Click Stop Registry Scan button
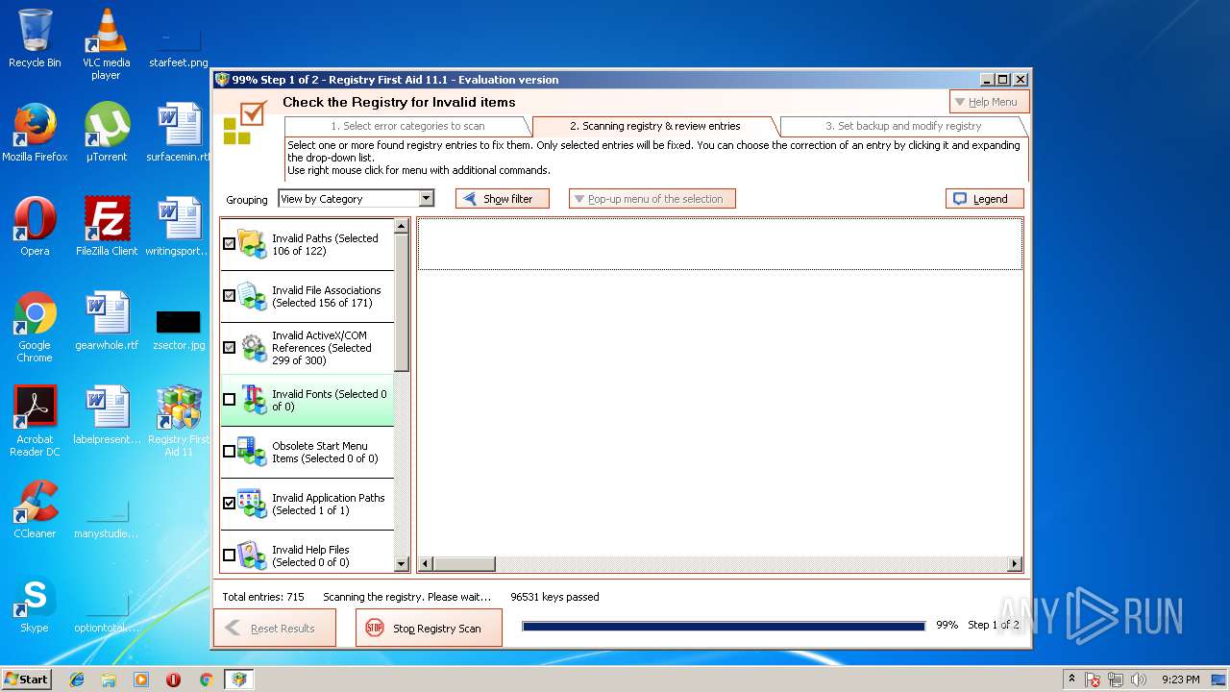 pyautogui.click(x=429, y=629)
